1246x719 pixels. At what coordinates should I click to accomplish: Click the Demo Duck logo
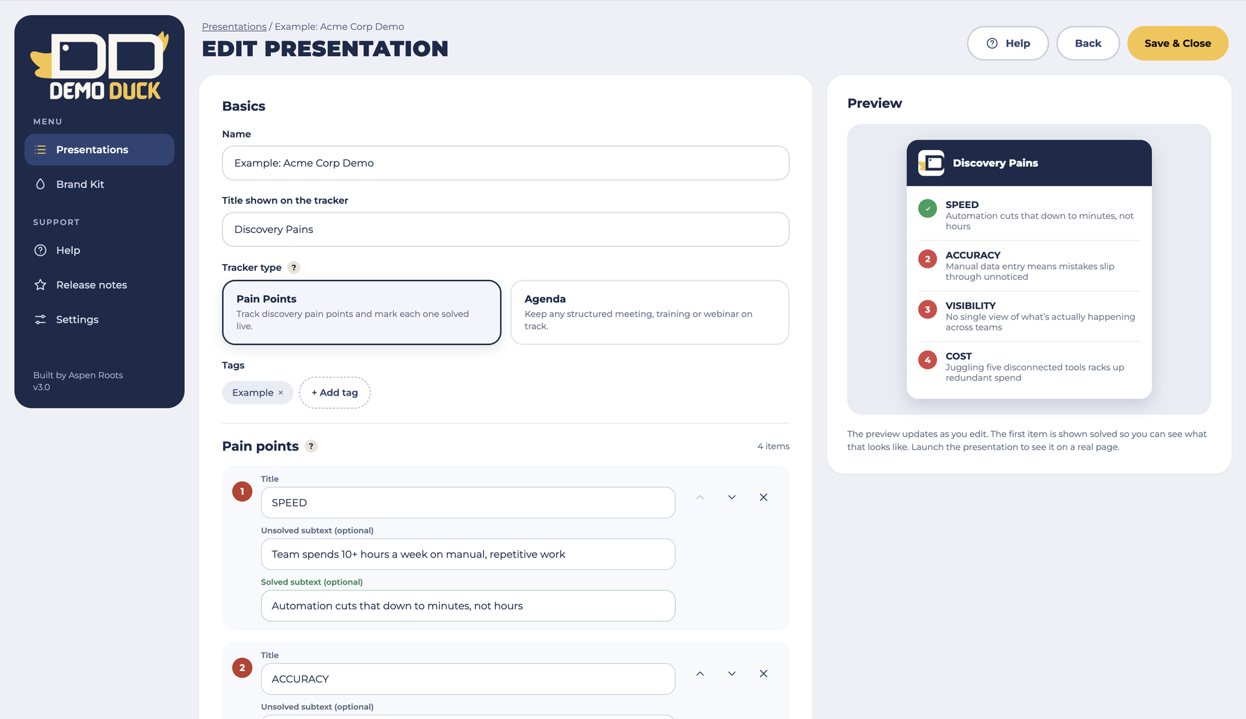pos(100,65)
